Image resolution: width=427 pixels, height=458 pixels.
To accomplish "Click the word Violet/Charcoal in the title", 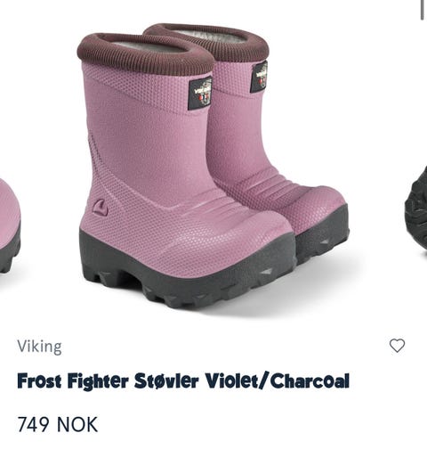I will pos(278,380).
